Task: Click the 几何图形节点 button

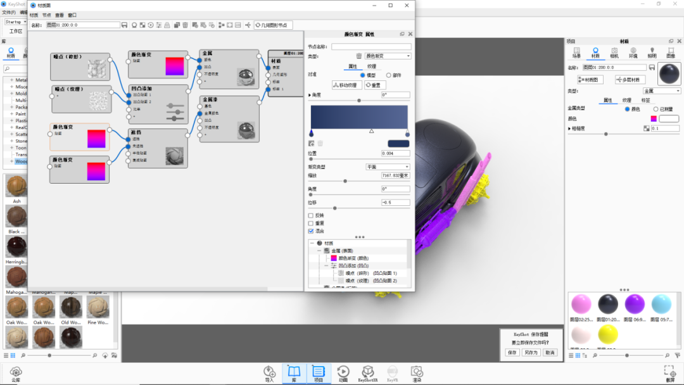Action: point(273,25)
